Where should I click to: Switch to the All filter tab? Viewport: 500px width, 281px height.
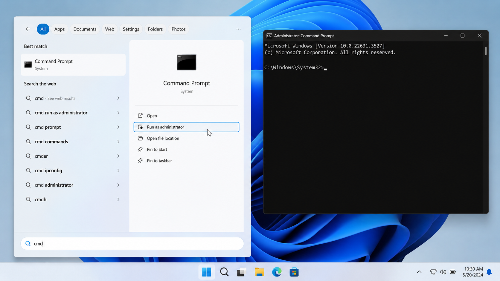pyautogui.click(x=43, y=29)
